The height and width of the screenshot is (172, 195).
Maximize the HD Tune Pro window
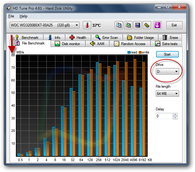pos(168,7)
